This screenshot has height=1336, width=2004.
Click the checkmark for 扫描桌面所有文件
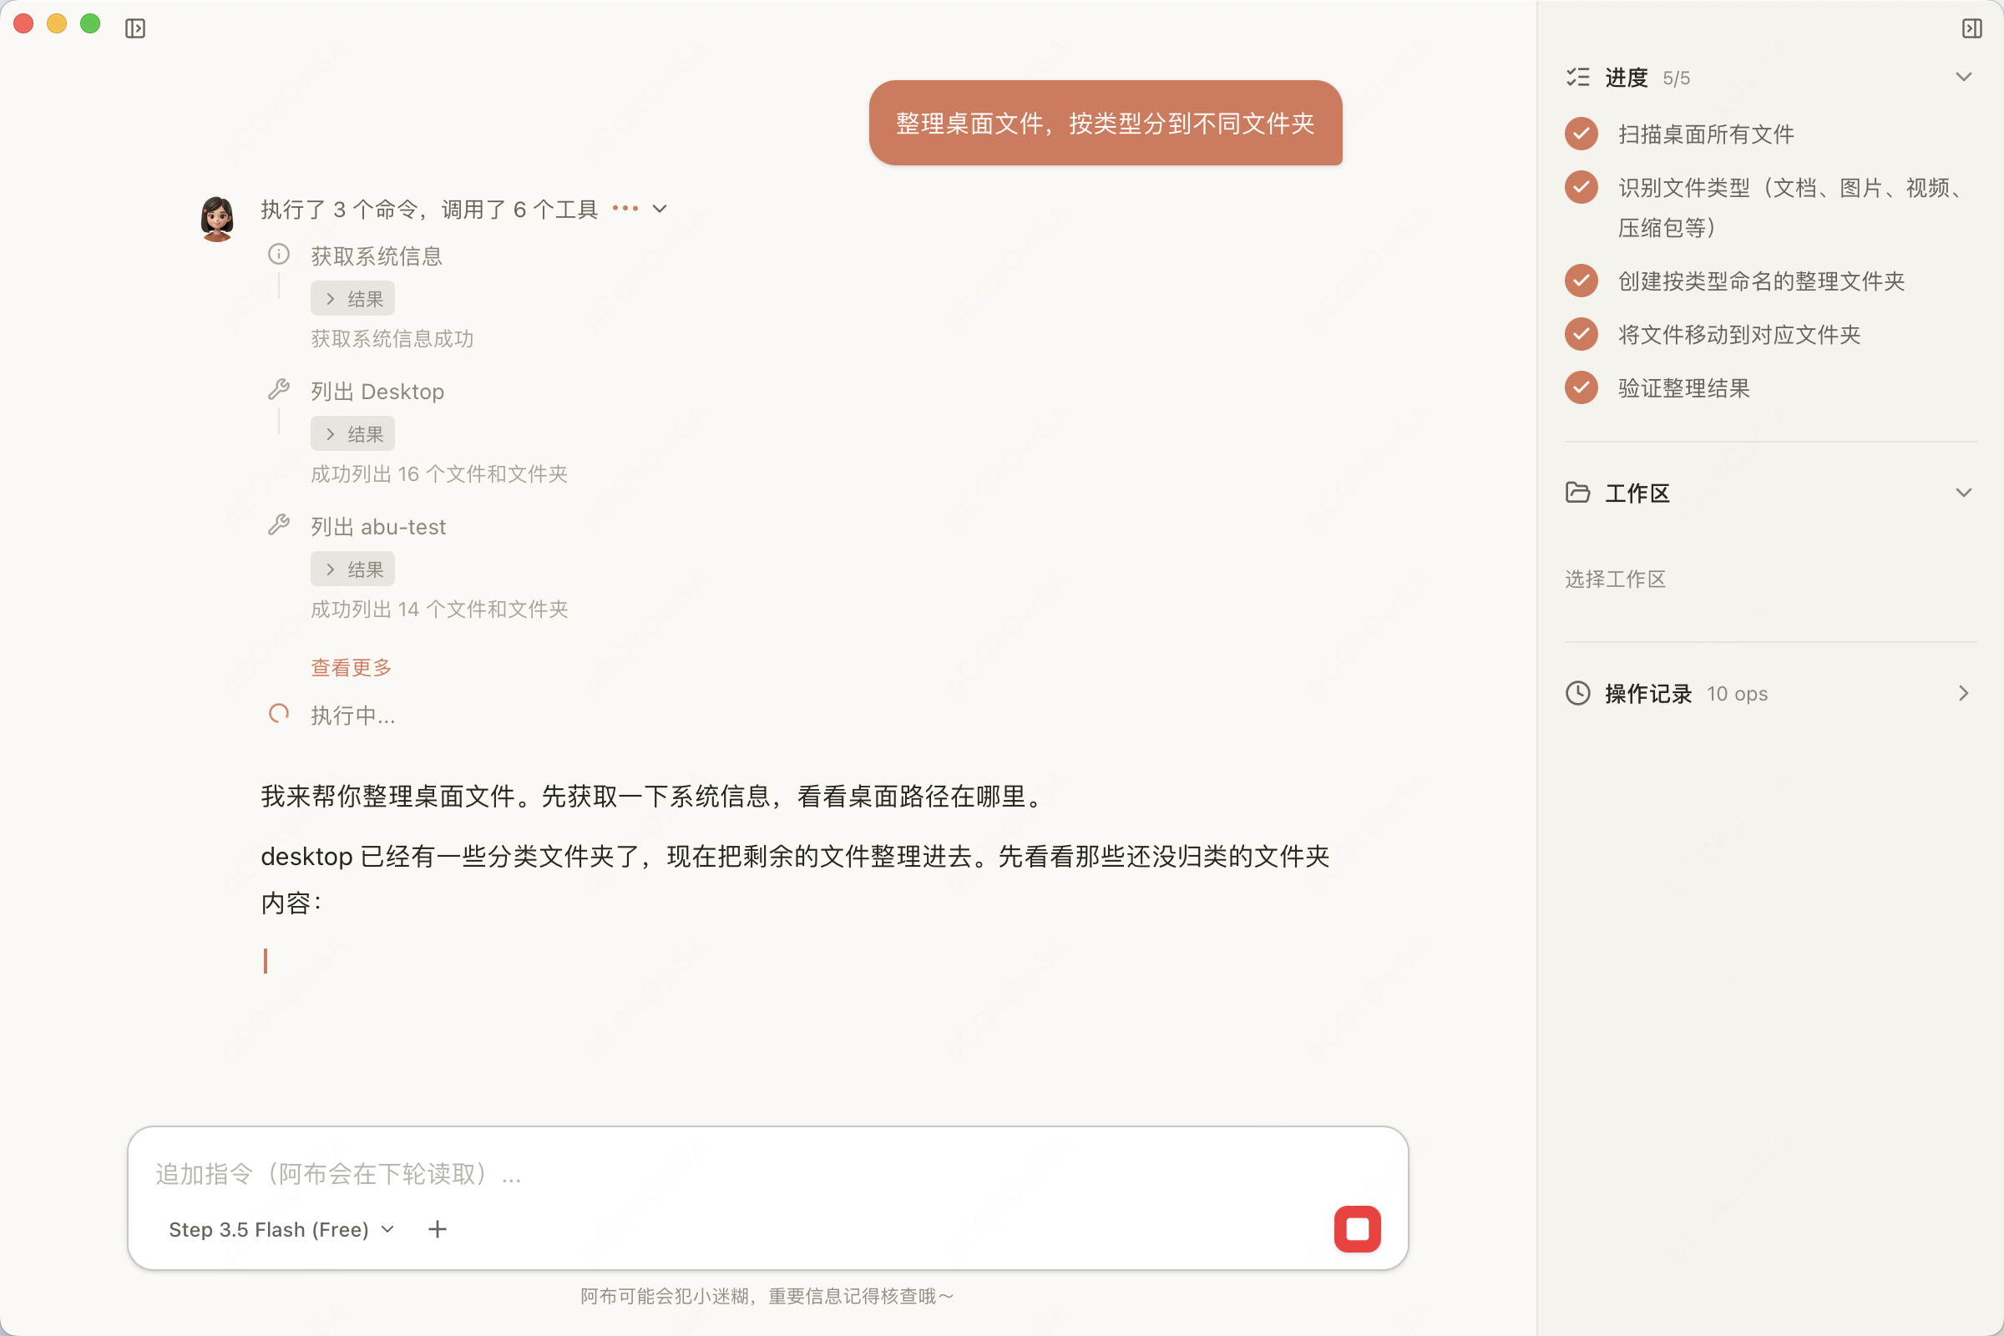(1581, 134)
